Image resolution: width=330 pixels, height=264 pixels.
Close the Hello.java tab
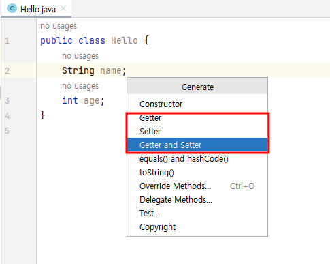[63, 9]
